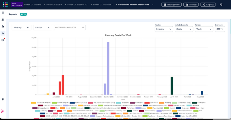Toggle the Bahrain GP 2026 legend series

(x=78, y=103)
